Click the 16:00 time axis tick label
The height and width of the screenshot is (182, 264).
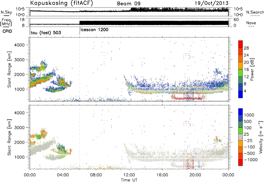162,175
